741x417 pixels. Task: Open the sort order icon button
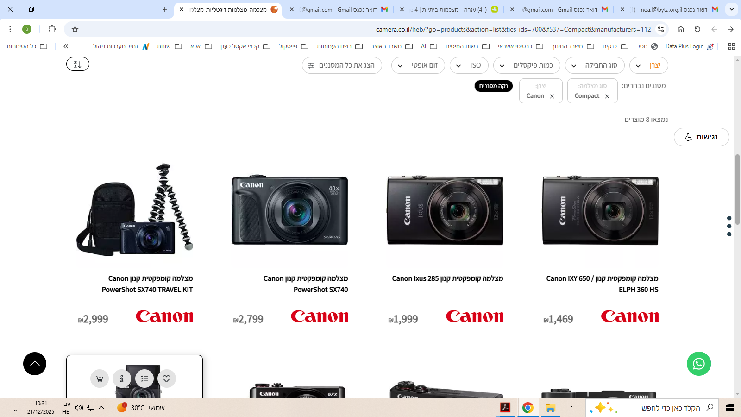click(78, 64)
